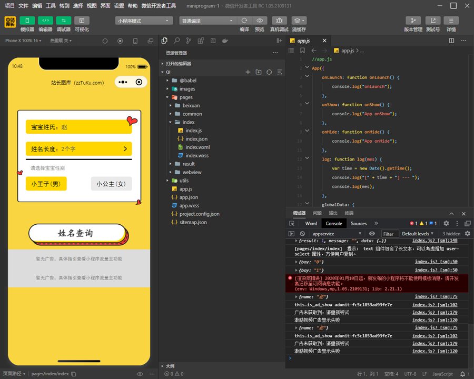Open the 小程序模式 mode dropdown
This screenshot has width=474, height=379.
tap(144, 21)
